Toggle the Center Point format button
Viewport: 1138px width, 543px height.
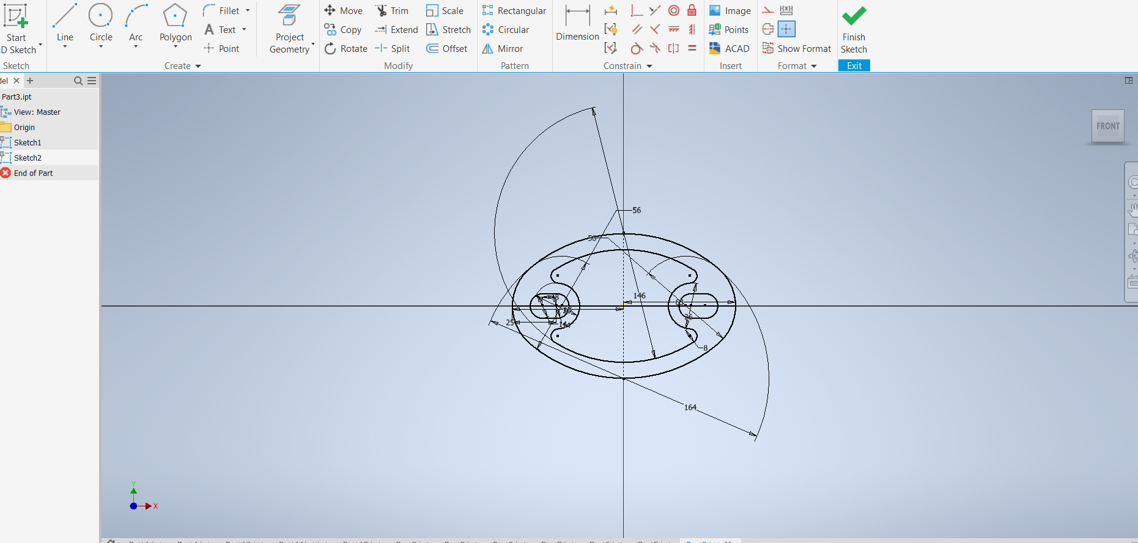click(x=786, y=29)
